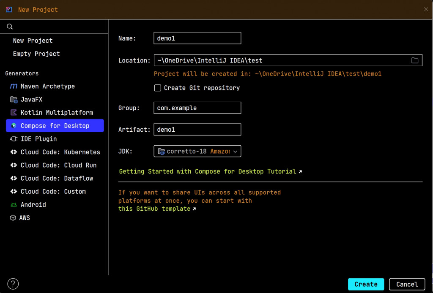This screenshot has width=433, height=293.
Task: Click the 'Artifact:' label
Action: coord(134,130)
